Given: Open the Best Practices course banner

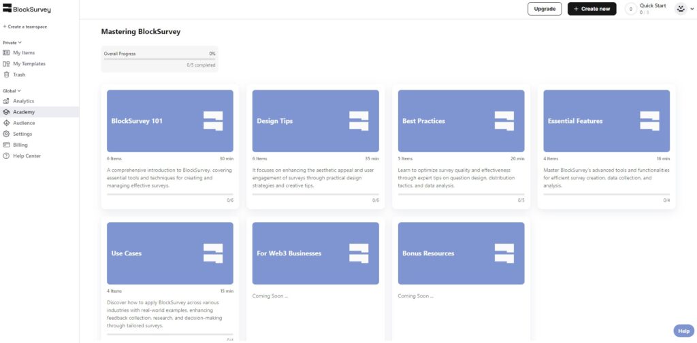Looking at the screenshot, I should point(461,121).
